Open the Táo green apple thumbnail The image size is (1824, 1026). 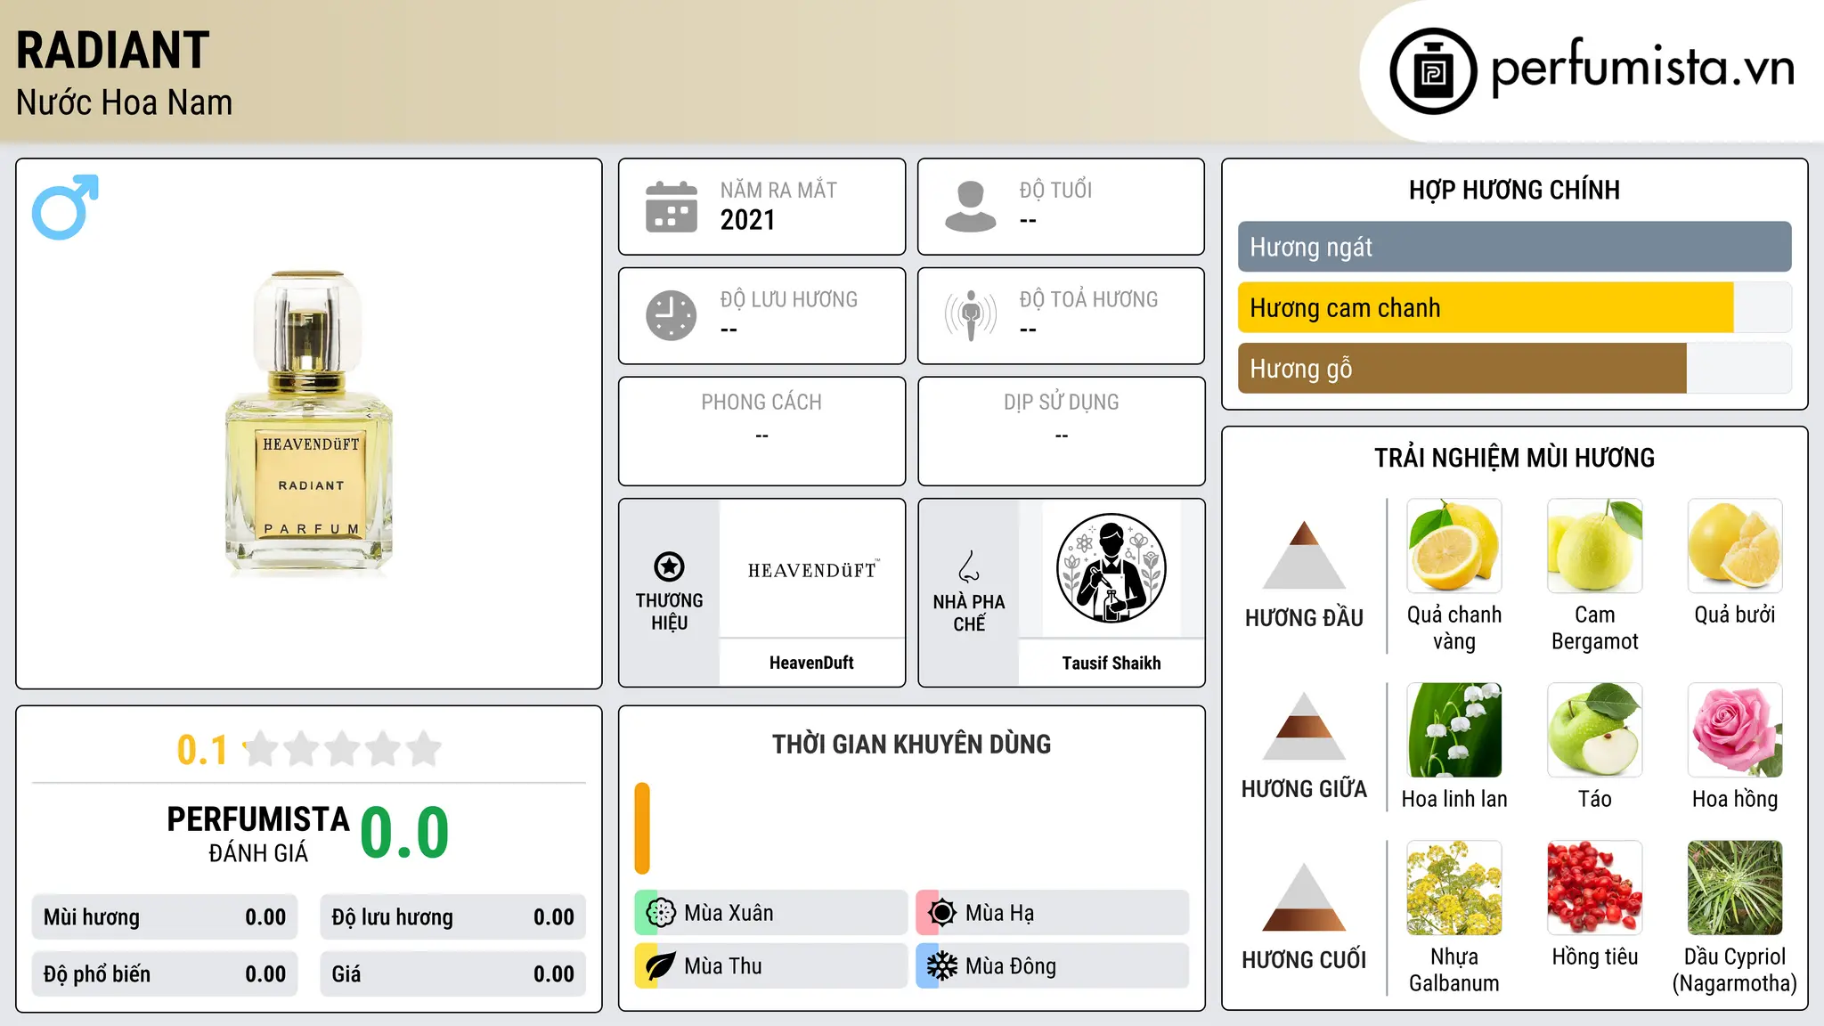pyautogui.click(x=1595, y=730)
